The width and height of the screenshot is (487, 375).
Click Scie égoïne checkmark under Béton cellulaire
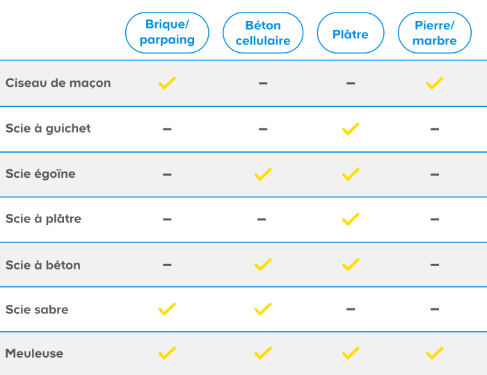263,174
